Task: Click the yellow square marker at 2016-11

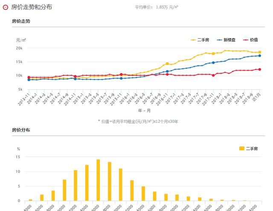Action: (x=167, y=64)
